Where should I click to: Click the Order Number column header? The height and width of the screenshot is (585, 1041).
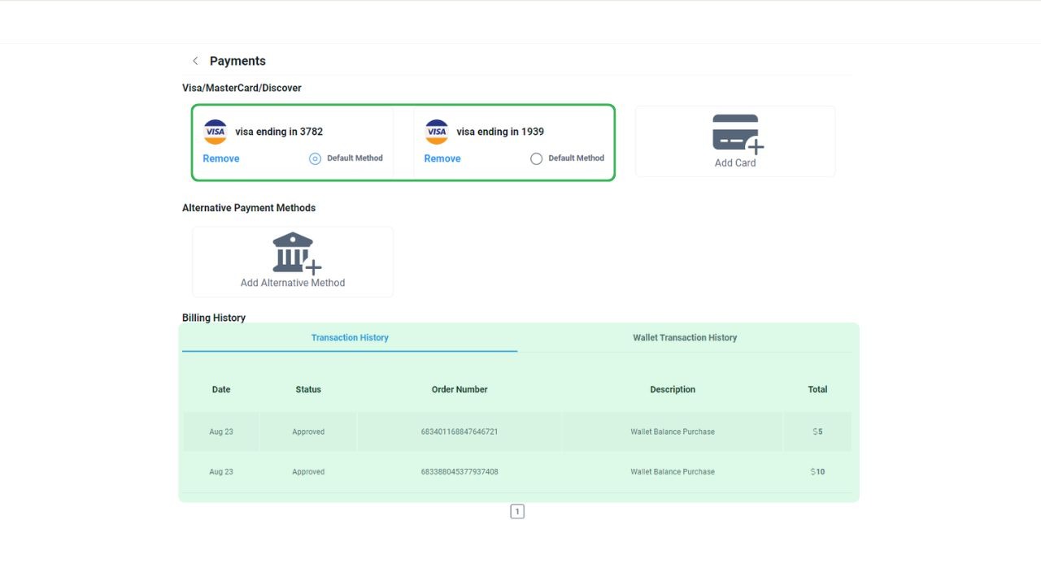click(460, 389)
